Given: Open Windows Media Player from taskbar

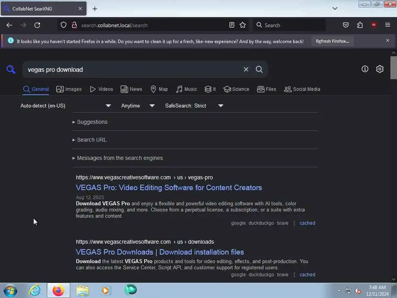Looking at the screenshot, I should click(106, 290).
